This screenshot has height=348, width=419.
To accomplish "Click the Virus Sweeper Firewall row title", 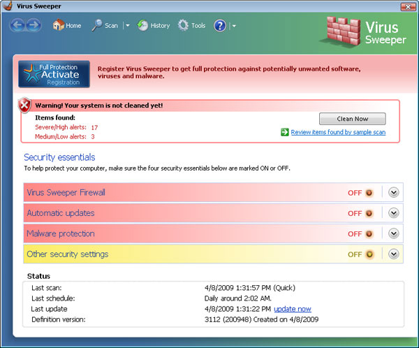I will [66, 192].
